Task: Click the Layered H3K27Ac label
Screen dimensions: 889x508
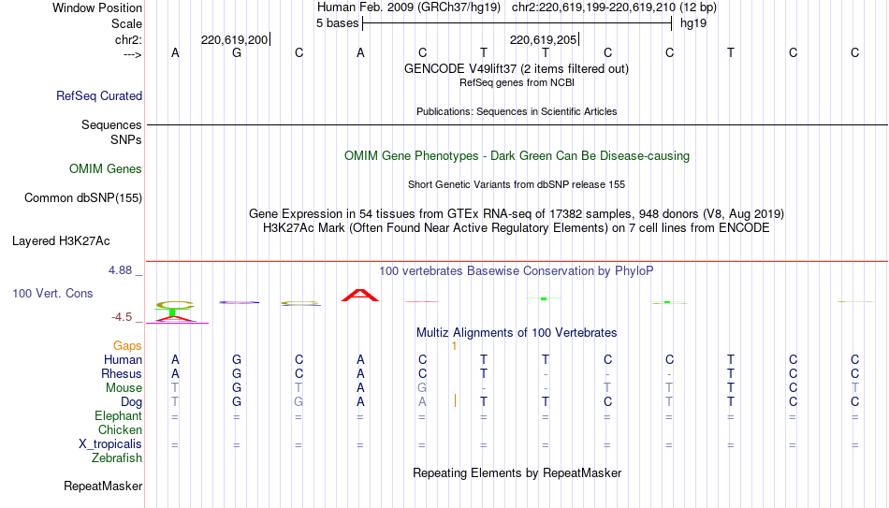Action: pos(61,241)
